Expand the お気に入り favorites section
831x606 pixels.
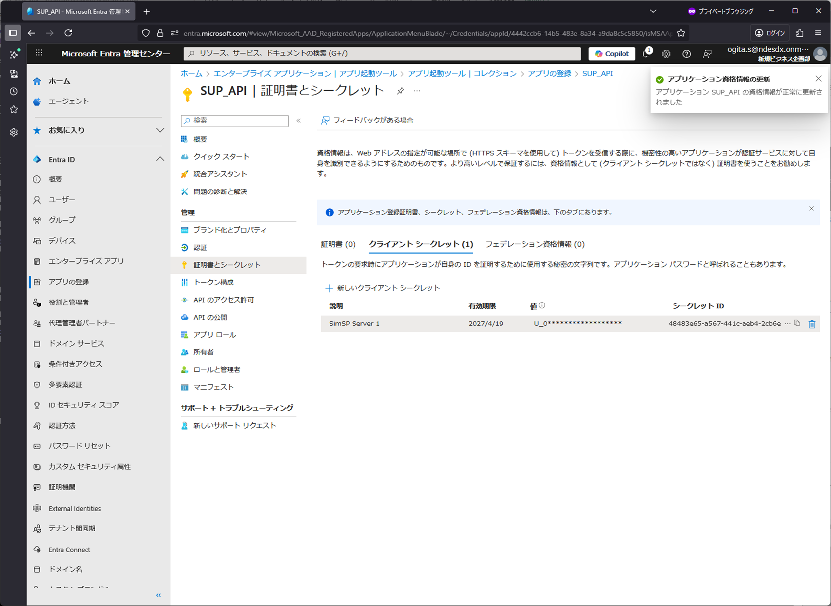160,130
